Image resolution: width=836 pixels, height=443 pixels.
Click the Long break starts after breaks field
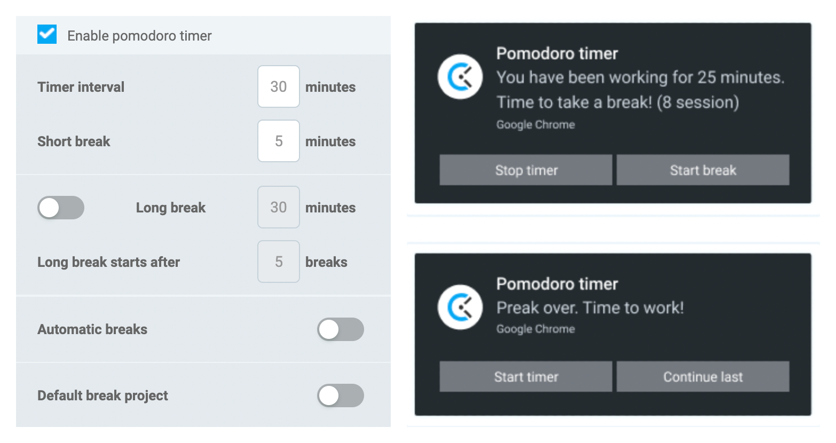(278, 262)
